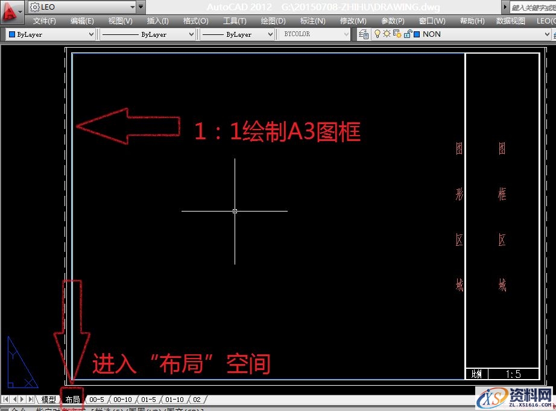The image size is (556, 411).
Task: Click the layer color swatch next to NON
Action: (x=416, y=34)
